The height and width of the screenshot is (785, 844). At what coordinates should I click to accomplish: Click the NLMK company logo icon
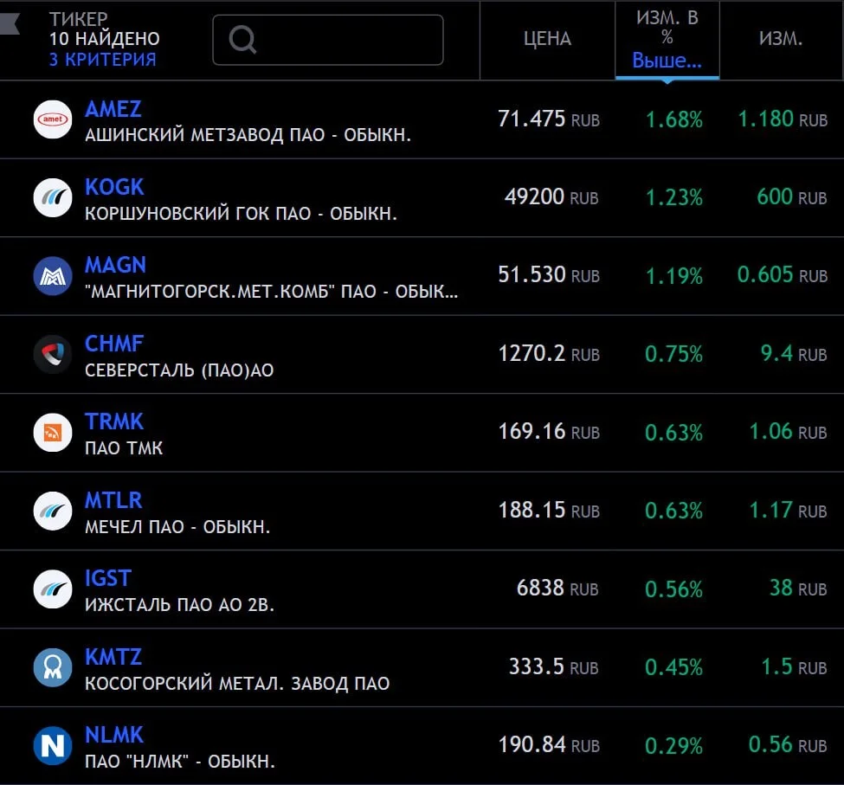click(x=53, y=746)
